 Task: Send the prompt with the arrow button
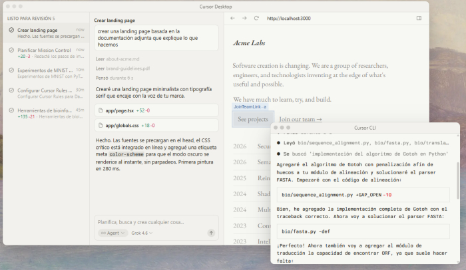click(211, 233)
